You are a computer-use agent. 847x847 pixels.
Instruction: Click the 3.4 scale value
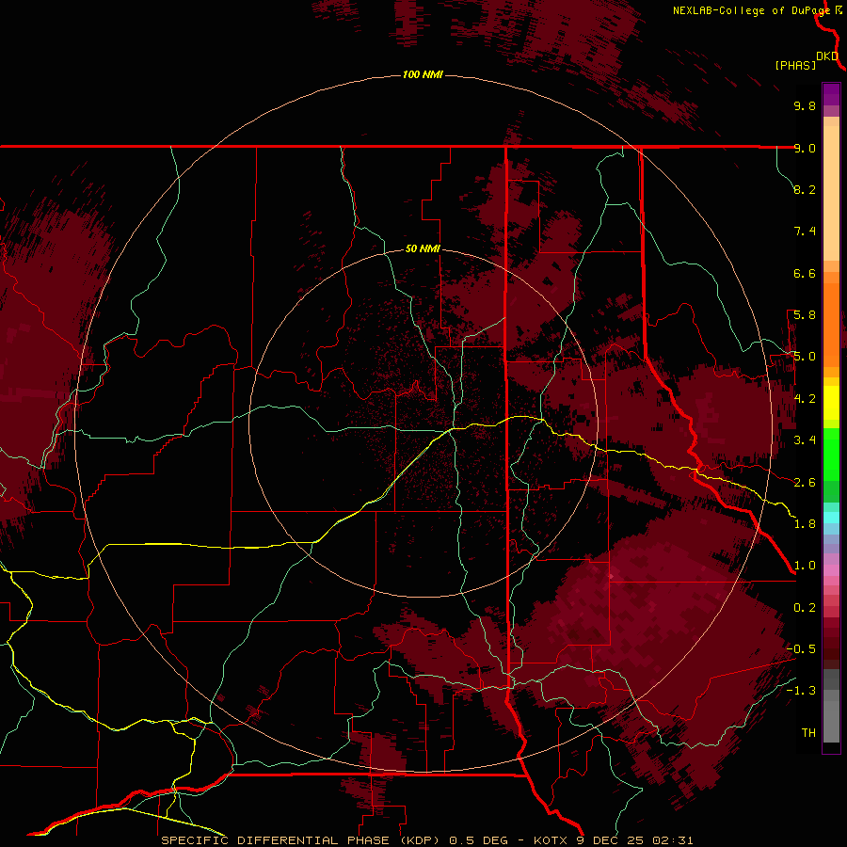click(x=805, y=440)
